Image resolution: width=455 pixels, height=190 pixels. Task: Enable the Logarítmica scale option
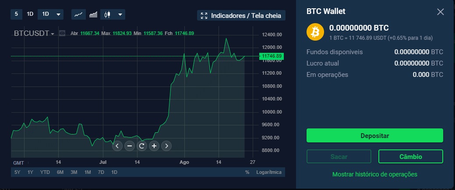[x=268, y=172]
